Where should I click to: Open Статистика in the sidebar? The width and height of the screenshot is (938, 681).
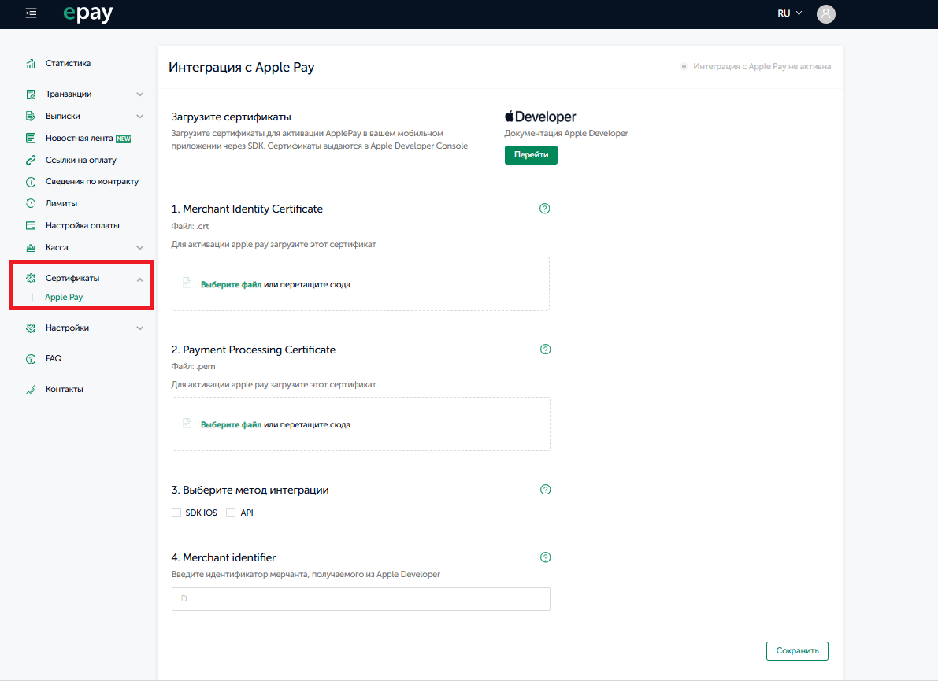pos(69,64)
